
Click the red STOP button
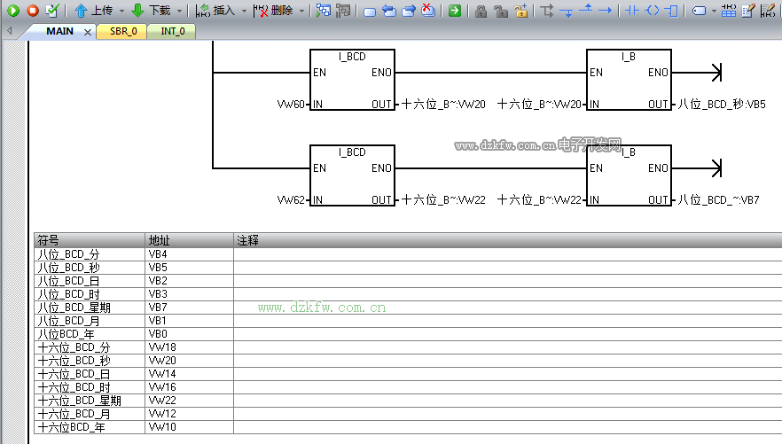pyautogui.click(x=32, y=11)
